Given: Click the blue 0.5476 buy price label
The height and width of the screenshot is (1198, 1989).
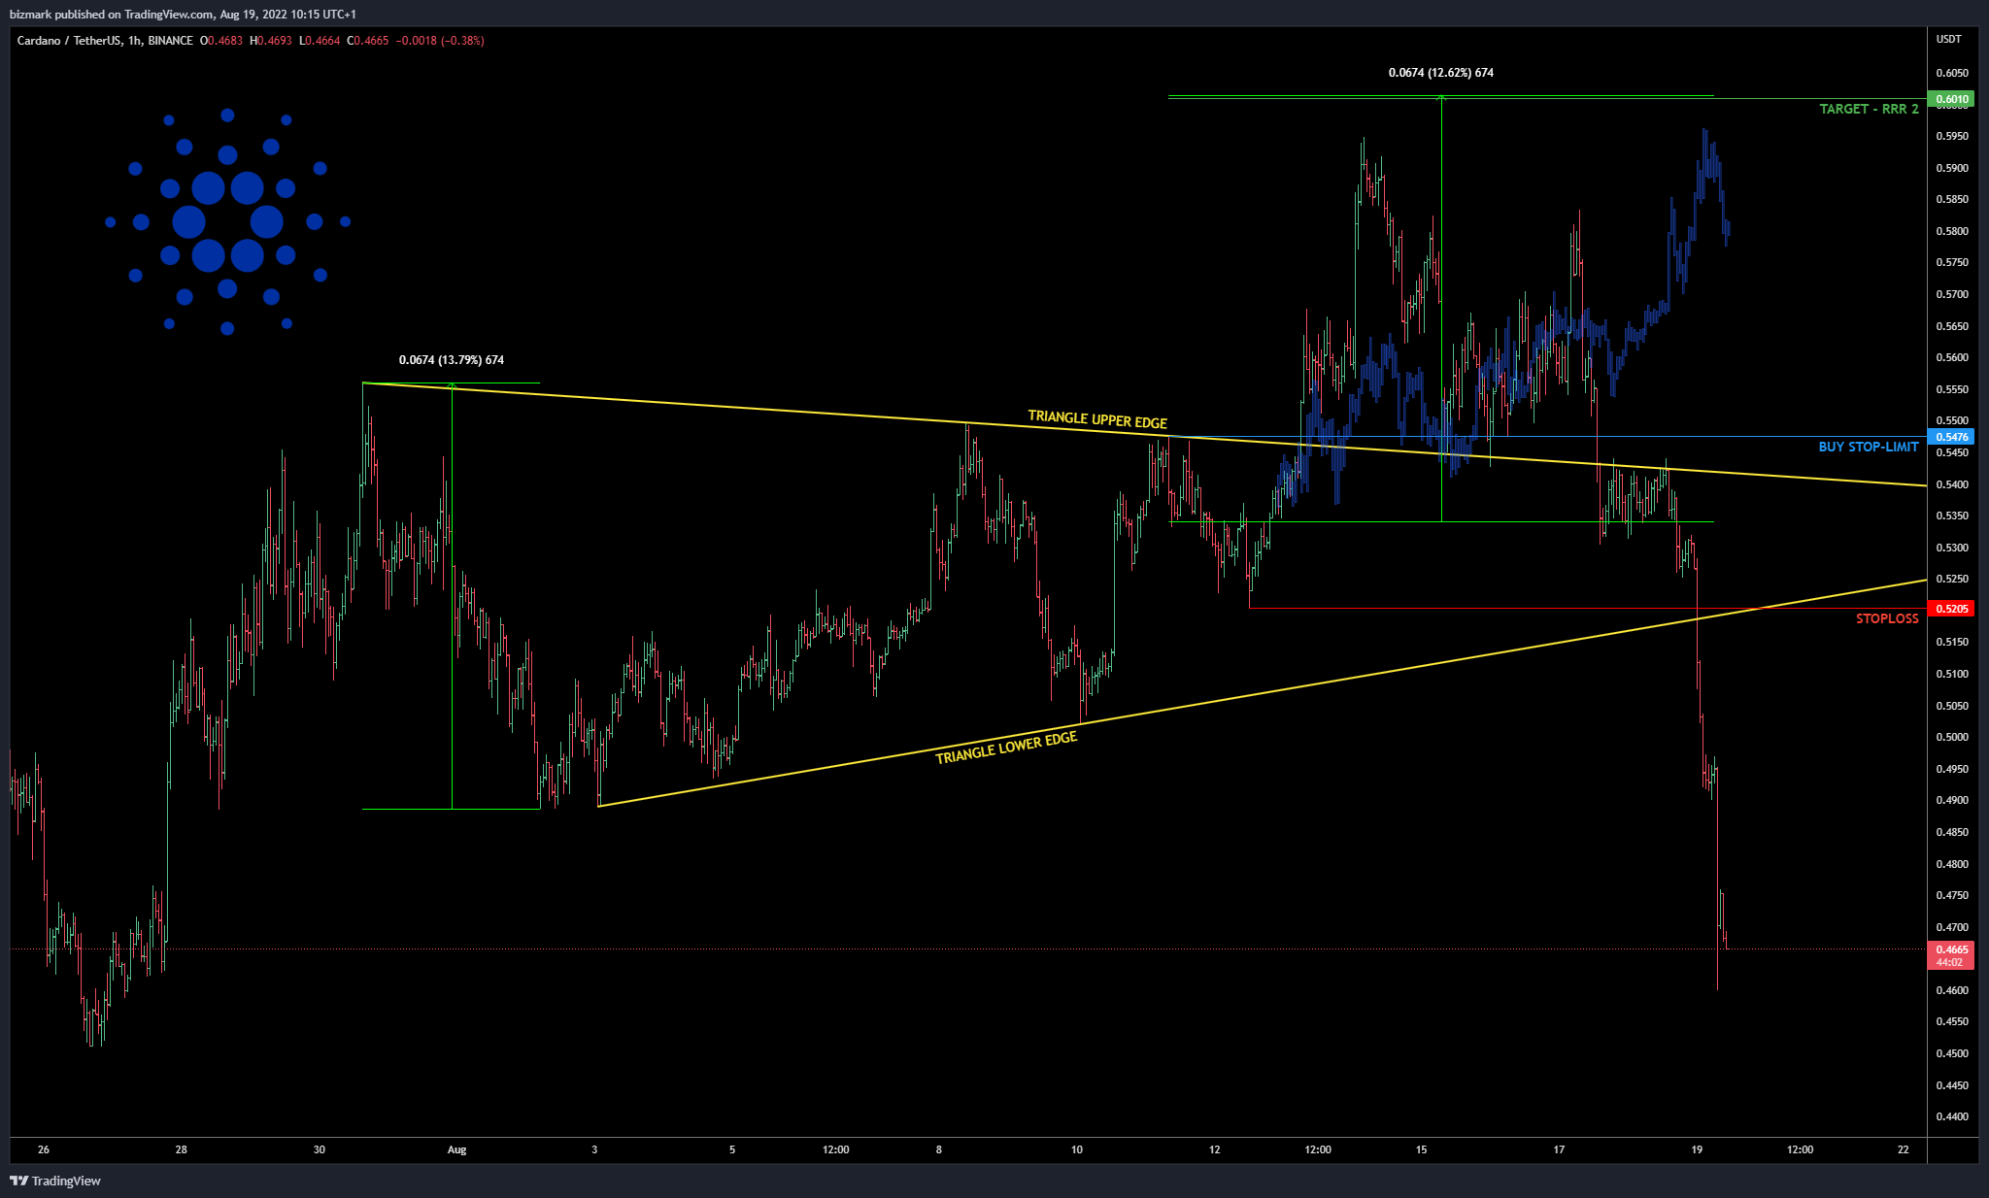Looking at the screenshot, I should click(1952, 437).
